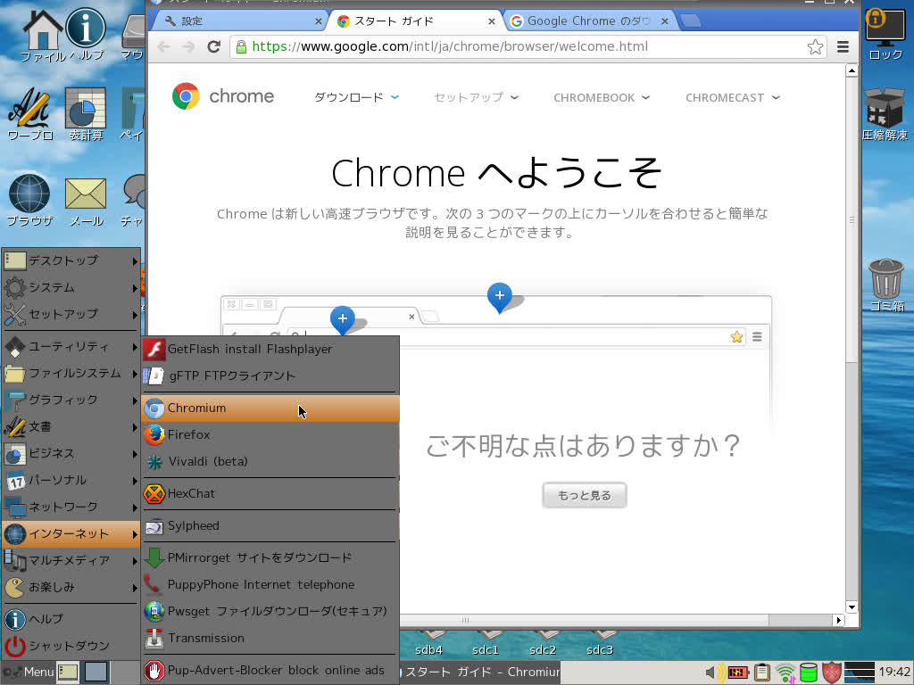Open the ブラウザ globe desktop icon
This screenshot has height=685, width=914.
click(29, 201)
